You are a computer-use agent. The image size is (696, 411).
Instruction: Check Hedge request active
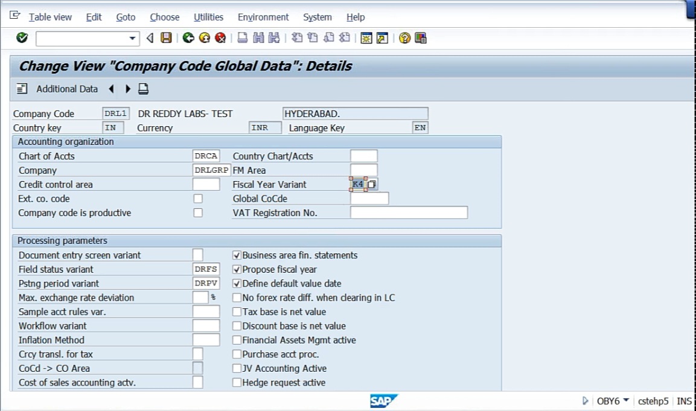pyautogui.click(x=237, y=383)
